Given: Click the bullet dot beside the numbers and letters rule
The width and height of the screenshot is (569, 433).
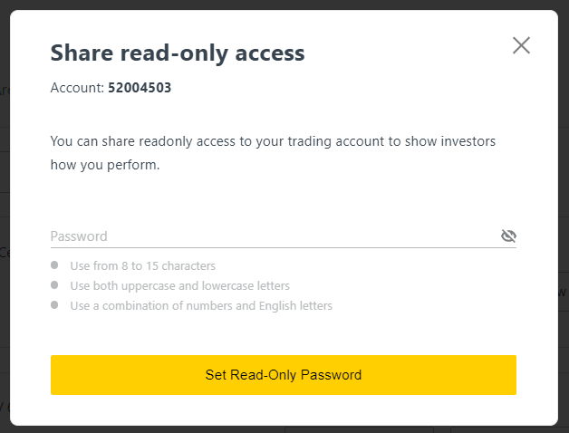Looking at the screenshot, I should click(55, 305).
